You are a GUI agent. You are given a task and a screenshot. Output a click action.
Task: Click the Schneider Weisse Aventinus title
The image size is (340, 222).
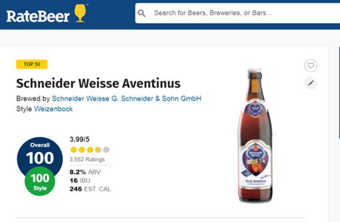[98, 83]
